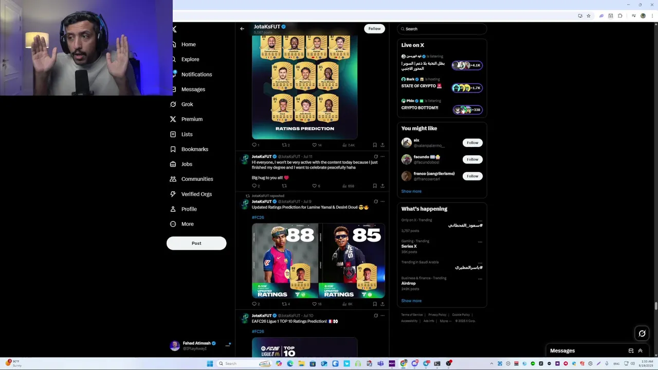The height and width of the screenshot is (370, 658).
Task: Bookmark the 'finished my degree' post
Action: click(x=375, y=186)
